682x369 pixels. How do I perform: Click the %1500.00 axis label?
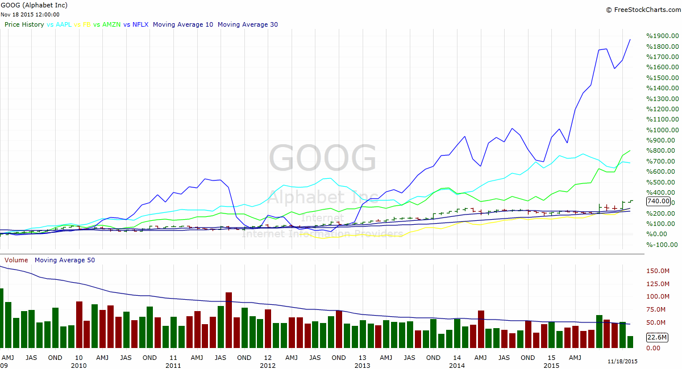point(662,78)
